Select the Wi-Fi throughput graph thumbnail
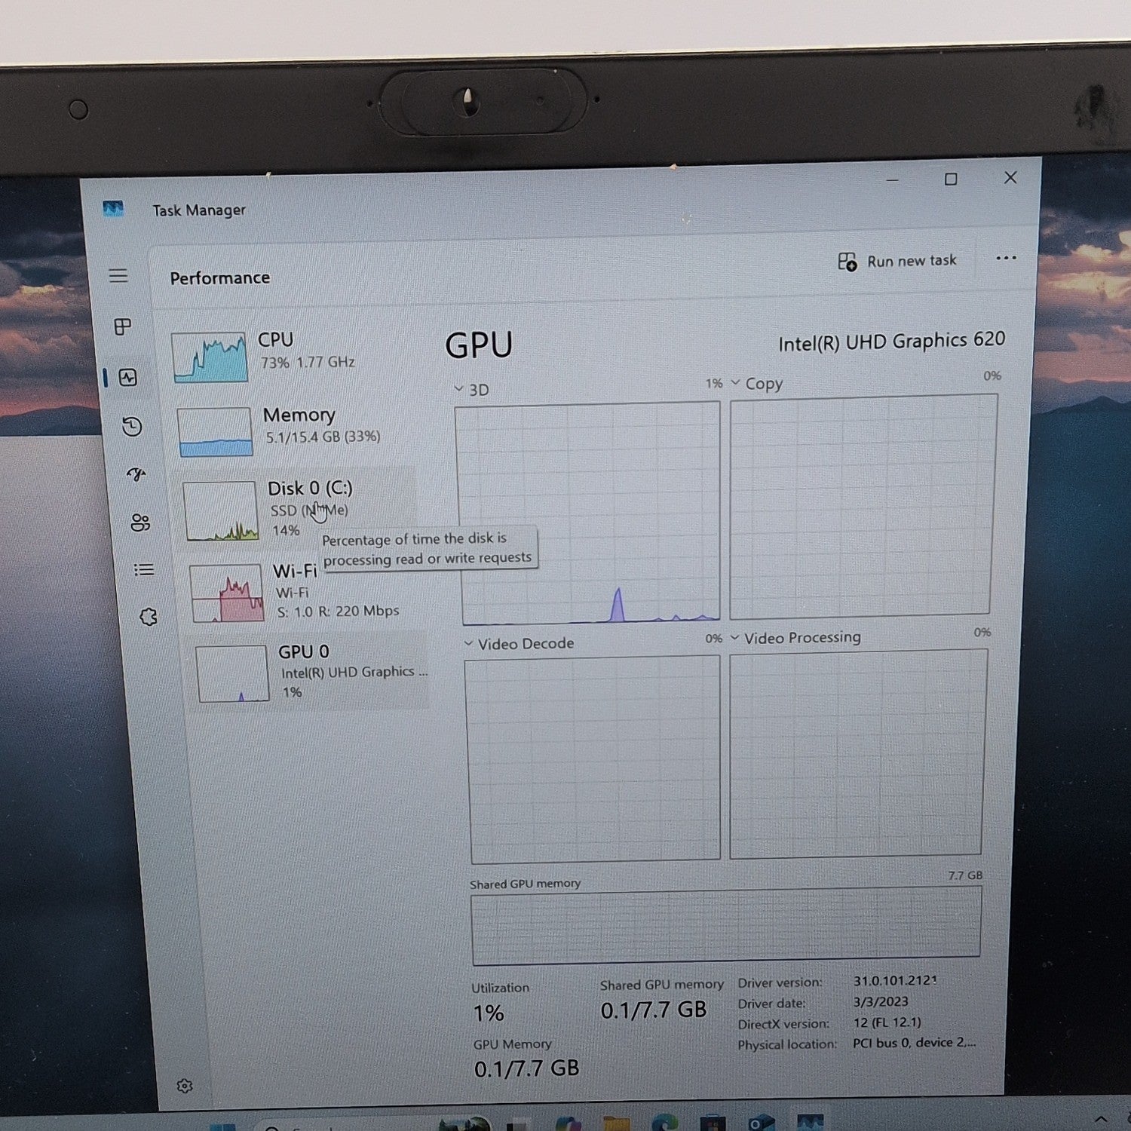The height and width of the screenshot is (1131, 1131). coord(226,593)
